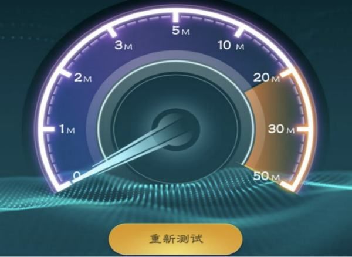Click the tick mark next to 2M

(65, 72)
